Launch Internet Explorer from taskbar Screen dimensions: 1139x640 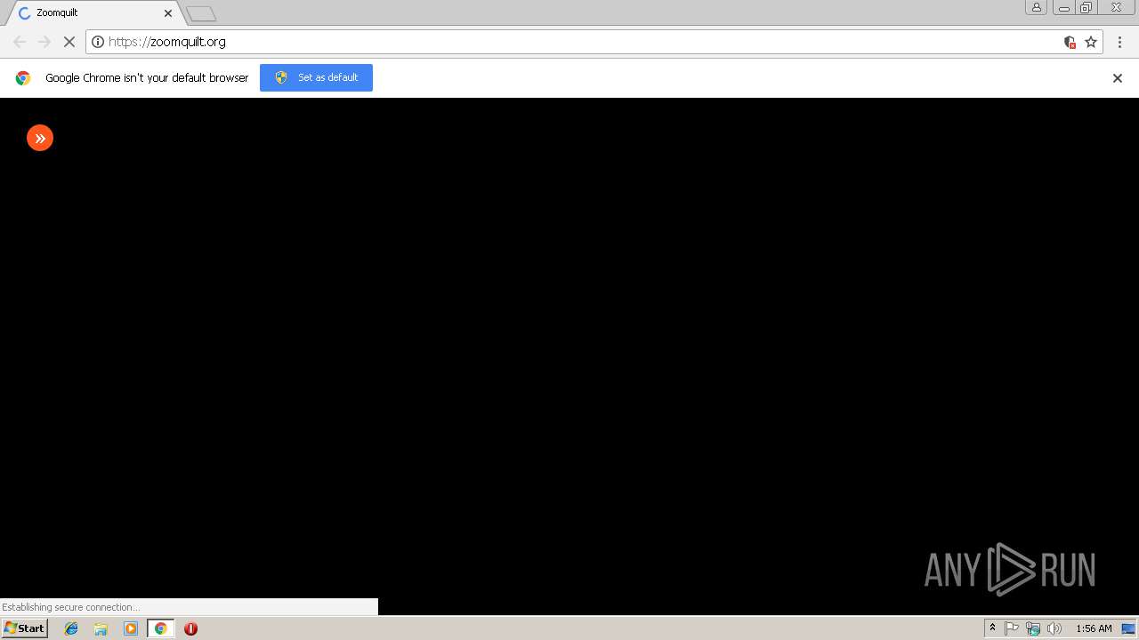click(71, 628)
